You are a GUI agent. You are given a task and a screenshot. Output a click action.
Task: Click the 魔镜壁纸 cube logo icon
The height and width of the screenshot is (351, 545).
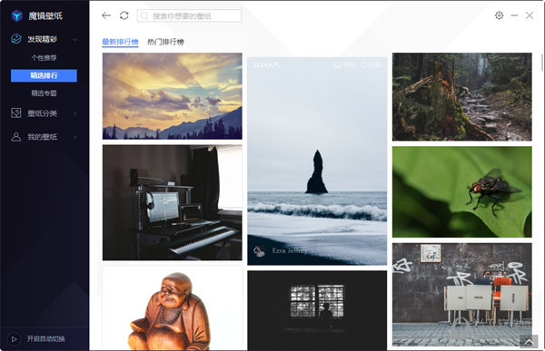(x=16, y=15)
